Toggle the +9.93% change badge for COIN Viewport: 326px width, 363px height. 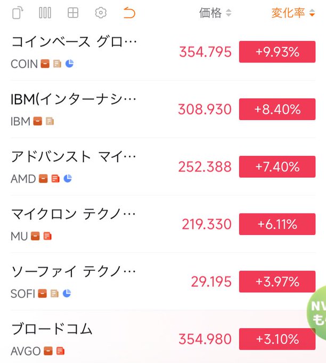point(277,52)
